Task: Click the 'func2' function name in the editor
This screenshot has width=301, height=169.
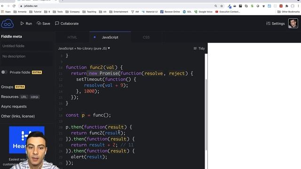Action: 96,68
